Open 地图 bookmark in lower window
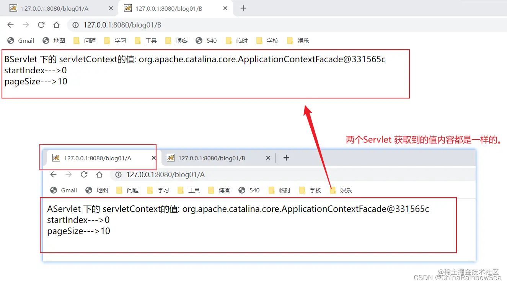Screen dimensions: 507x284 point(96,190)
